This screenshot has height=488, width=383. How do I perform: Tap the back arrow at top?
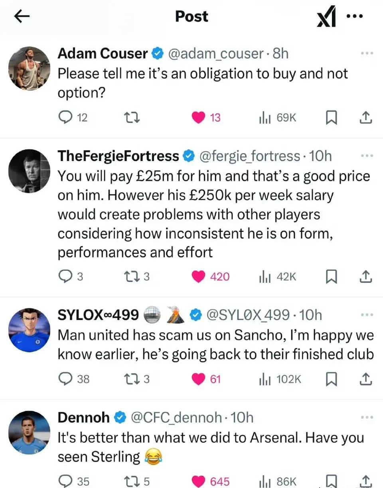coord(22,16)
